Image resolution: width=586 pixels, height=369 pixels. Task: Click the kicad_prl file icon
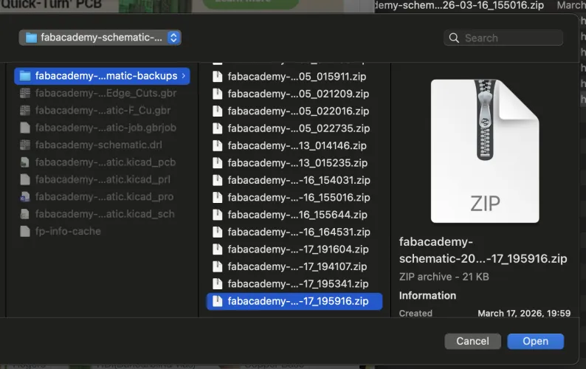pos(25,179)
